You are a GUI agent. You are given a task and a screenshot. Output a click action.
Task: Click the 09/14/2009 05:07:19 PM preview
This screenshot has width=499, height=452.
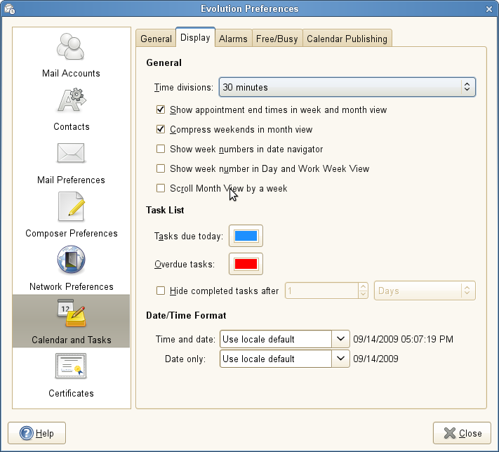point(404,339)
